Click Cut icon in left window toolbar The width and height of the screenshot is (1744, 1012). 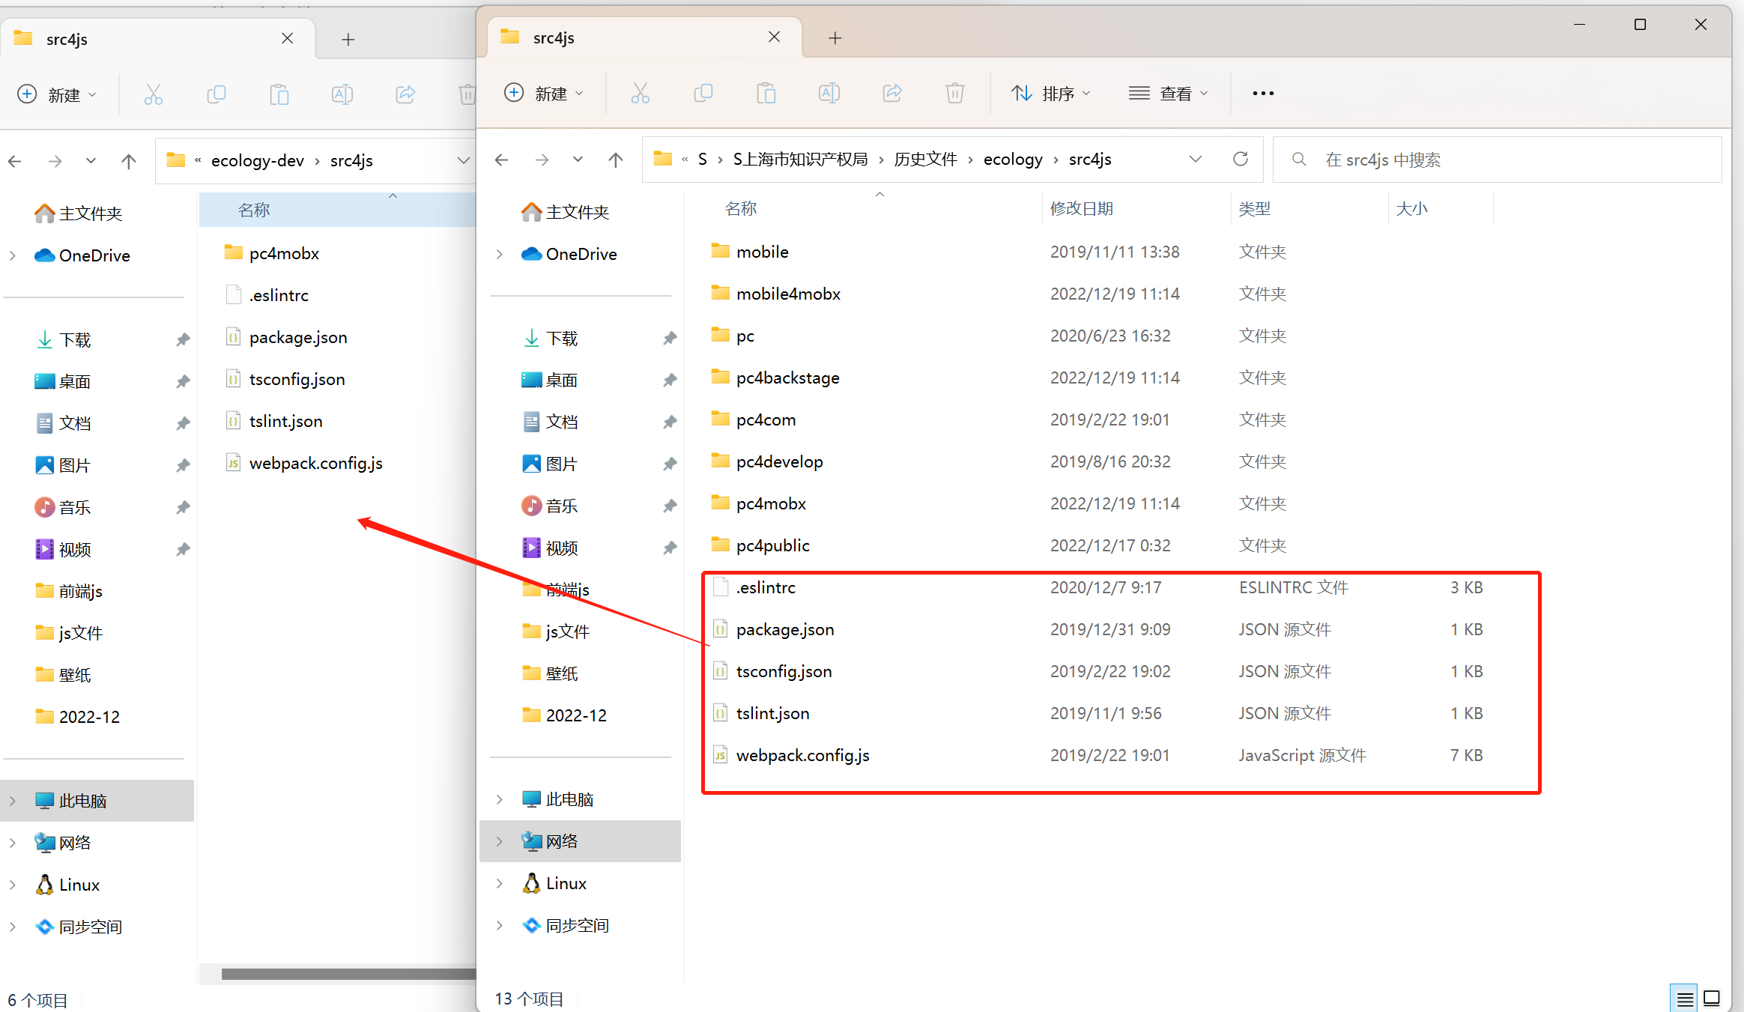pyautogui.click(x=153, y=94)
